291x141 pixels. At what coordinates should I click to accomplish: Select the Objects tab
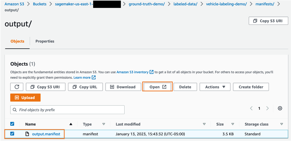18,41
